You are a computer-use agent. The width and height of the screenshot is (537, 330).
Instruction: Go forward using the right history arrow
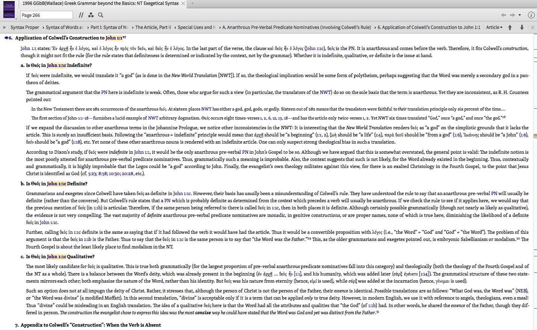click(512, 15)
